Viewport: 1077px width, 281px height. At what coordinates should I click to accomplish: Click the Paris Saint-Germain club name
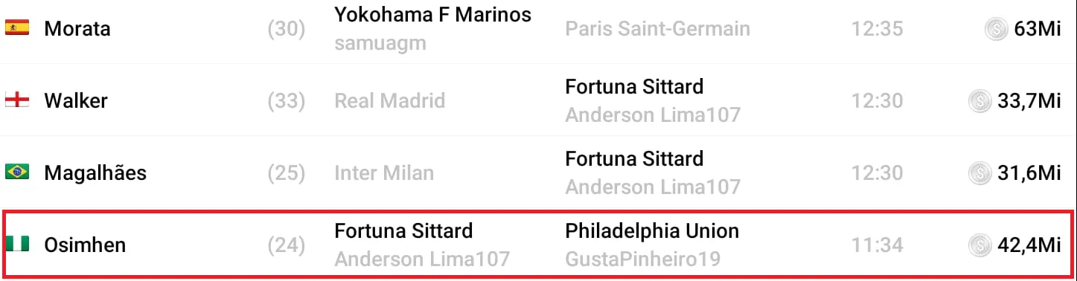pos(658,29)
